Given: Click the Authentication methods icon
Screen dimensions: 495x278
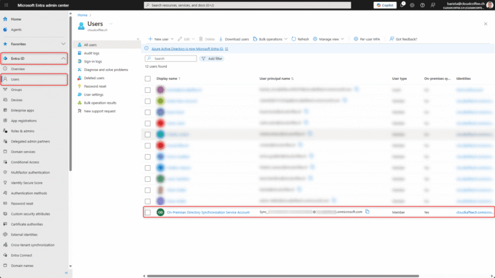Looking at the screenshot, I should [5, 193].
